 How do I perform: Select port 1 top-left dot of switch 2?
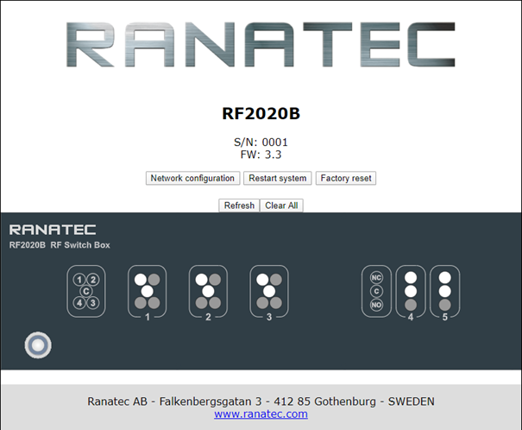click(x=201, y=280)
